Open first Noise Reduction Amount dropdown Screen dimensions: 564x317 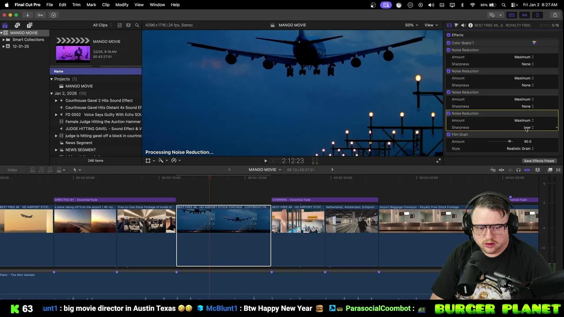click(x=524, y=57)
